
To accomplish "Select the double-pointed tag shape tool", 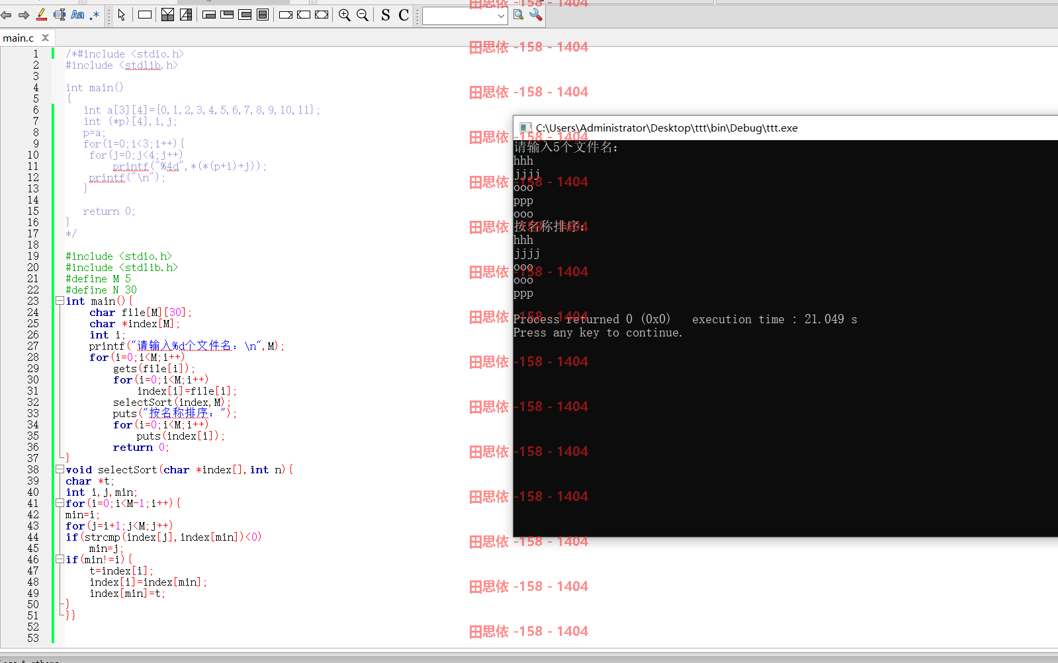I will [322, 15].
